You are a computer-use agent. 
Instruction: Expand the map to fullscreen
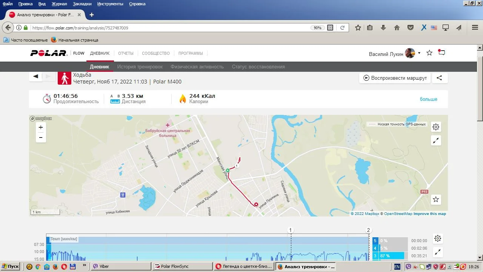coord(436,141)
